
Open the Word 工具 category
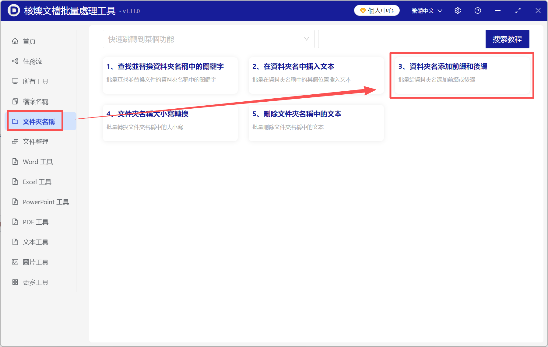click(x=37, y=162)
